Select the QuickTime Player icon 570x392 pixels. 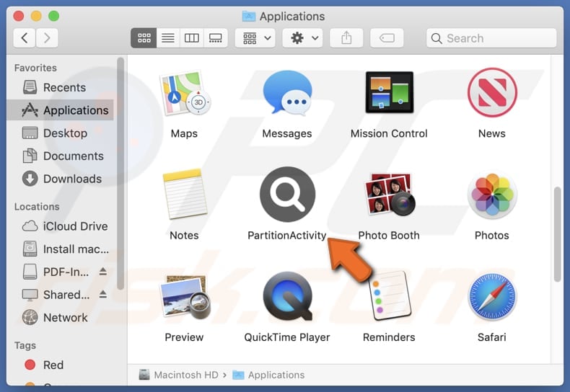tap(287, 296)
